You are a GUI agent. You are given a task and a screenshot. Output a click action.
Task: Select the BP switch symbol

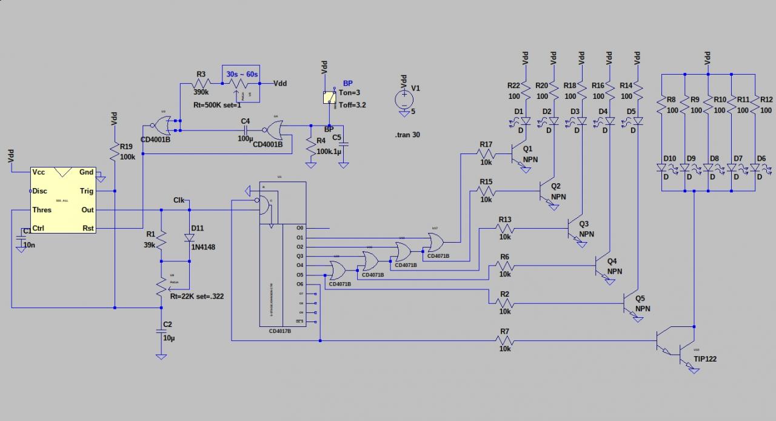[x=329, y=97]
